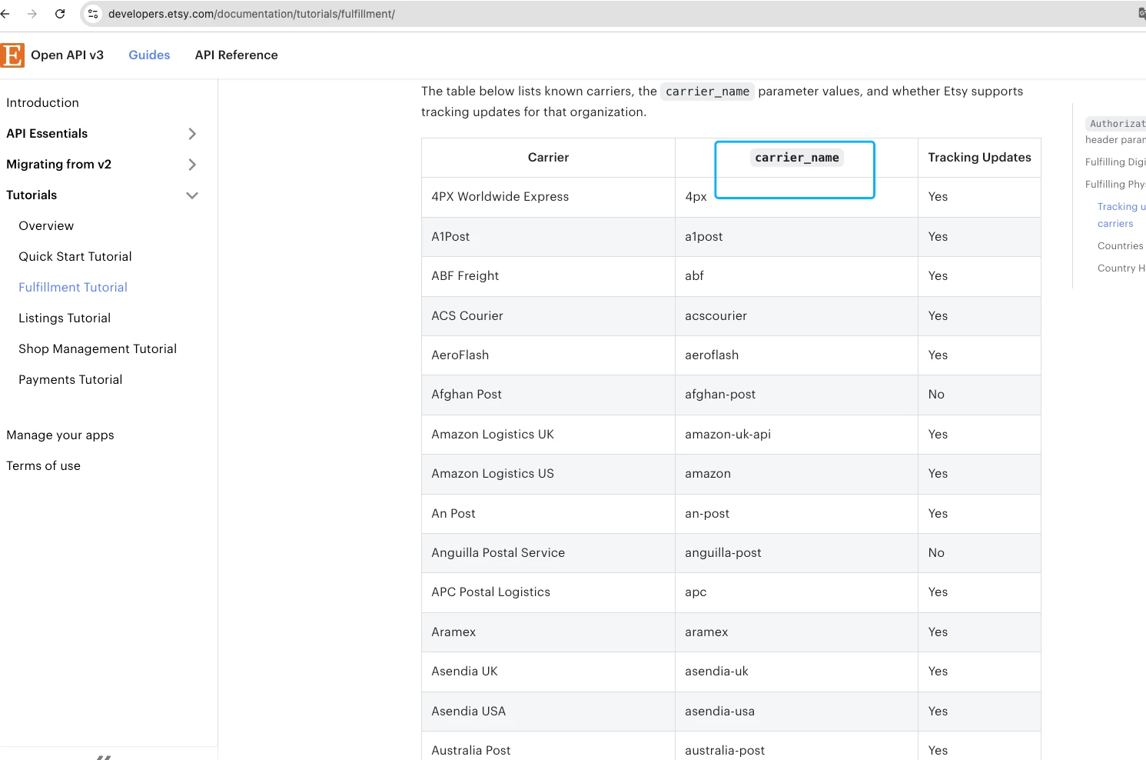
Task: Open Migrating from v2 sidebar item
Action: [58, 165]
